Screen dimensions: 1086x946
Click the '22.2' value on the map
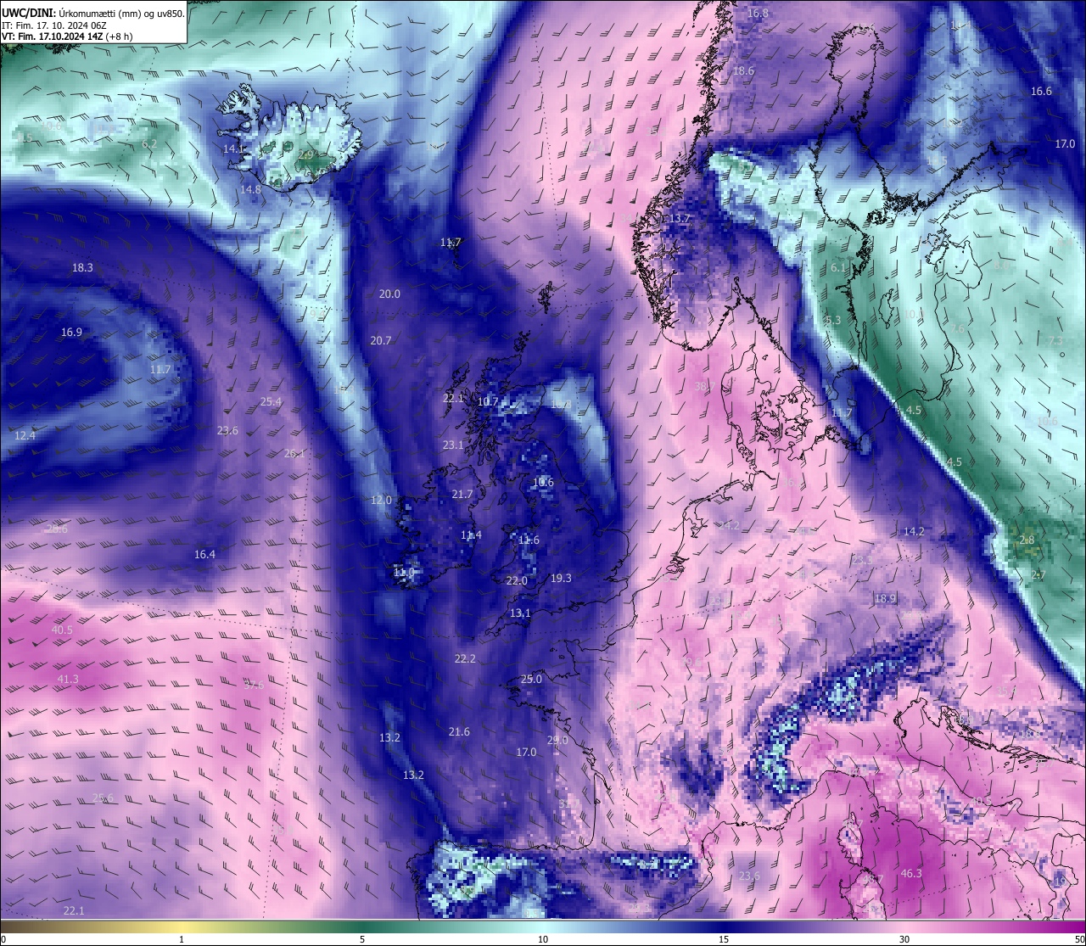tap(465, 658)
